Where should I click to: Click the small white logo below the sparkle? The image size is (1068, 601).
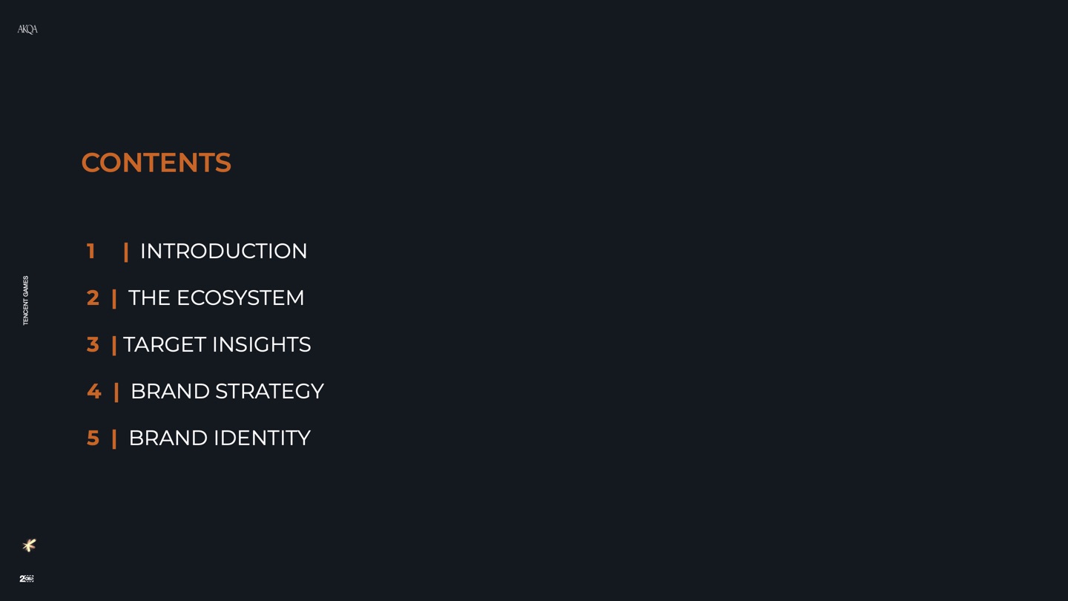(x=27, y=579)
